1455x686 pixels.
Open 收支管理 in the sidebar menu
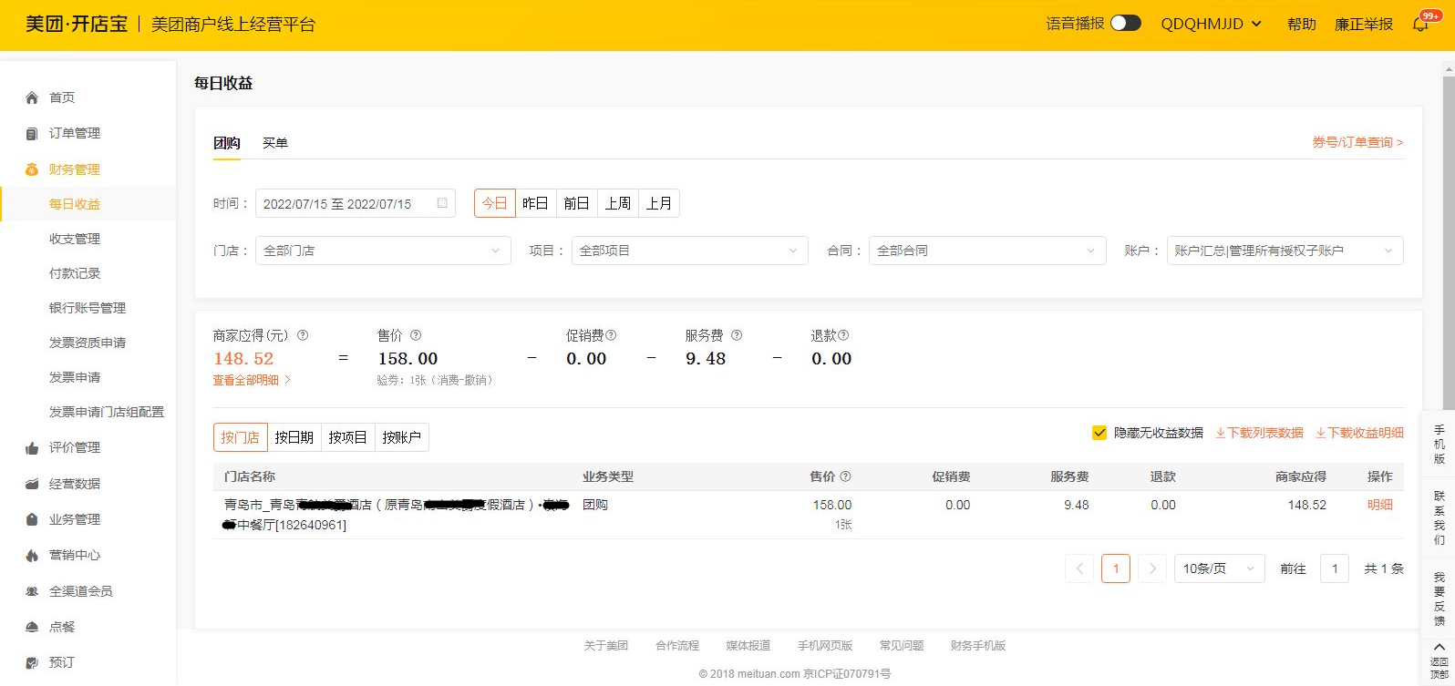click(75, 239)
